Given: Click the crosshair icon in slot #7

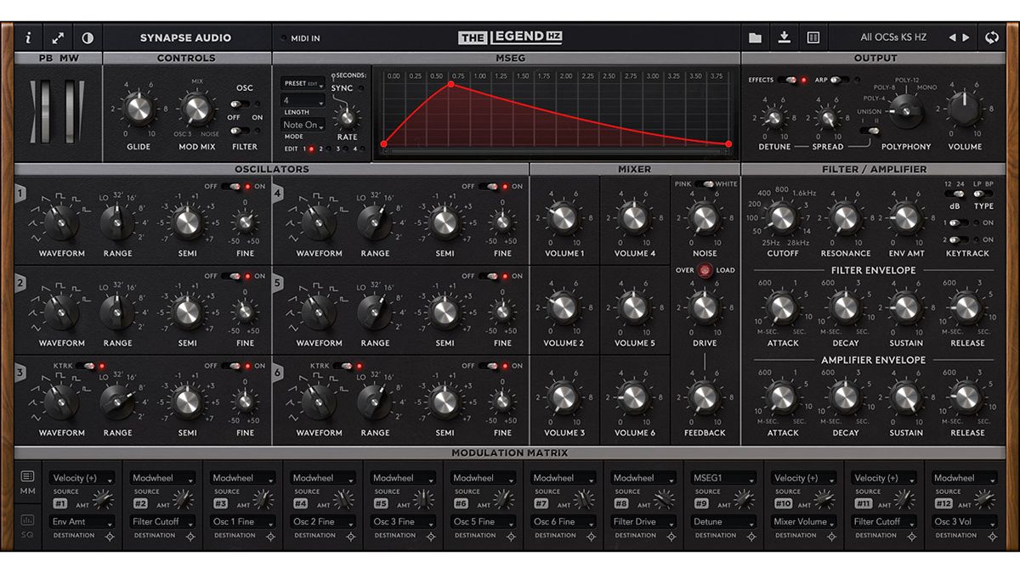Looking at the screenshot, I should [591, 536].
